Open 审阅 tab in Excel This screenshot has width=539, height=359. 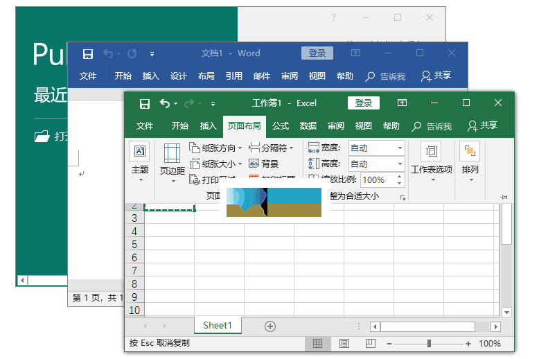pyautogui.click(x=336, y=126)
